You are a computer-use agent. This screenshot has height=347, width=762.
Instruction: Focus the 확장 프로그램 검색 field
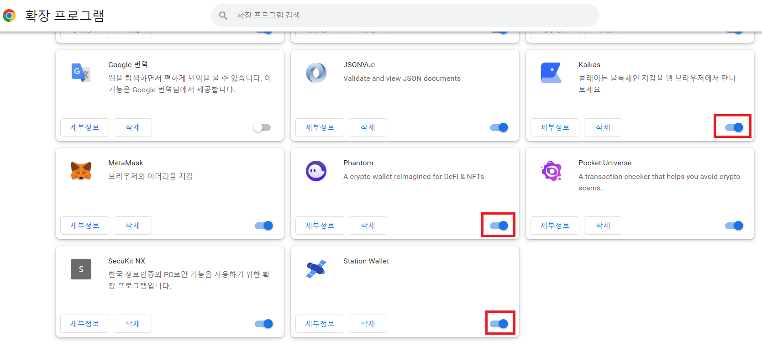[405, 16]
